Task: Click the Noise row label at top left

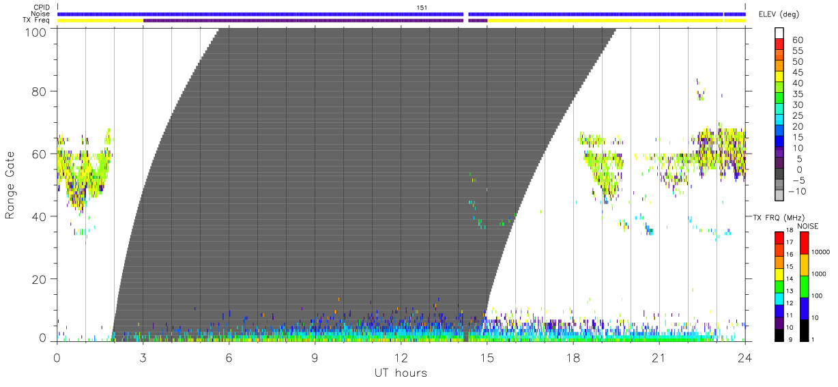Action: point(40,14)
